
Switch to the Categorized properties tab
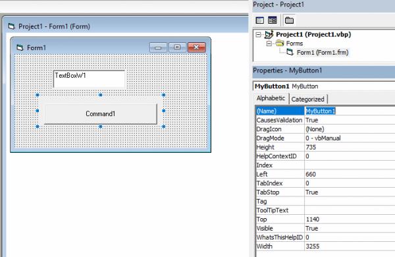308,99
